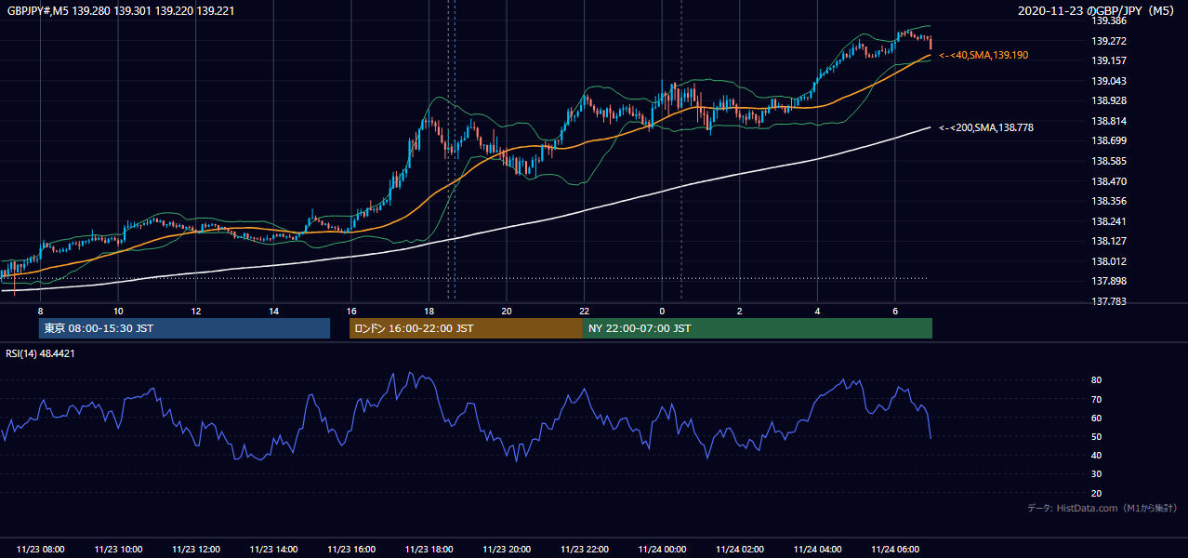Click RSI axis level 60
This screenshot has width=1188, height=558.
tap(1097, 418)
